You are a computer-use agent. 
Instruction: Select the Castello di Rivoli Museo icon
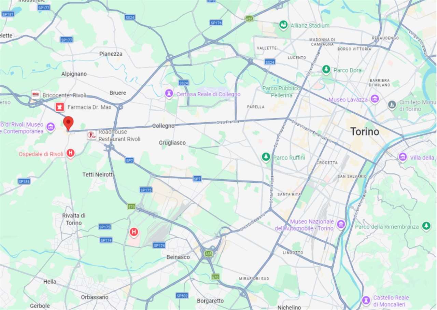coord(51,127)
